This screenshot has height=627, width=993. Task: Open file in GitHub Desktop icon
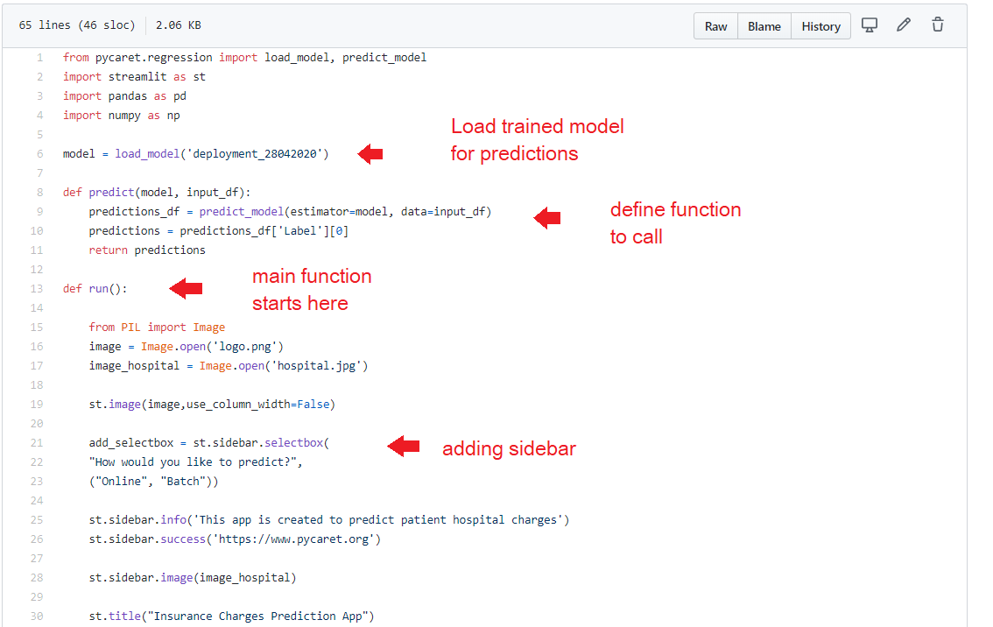click(870, 25)
